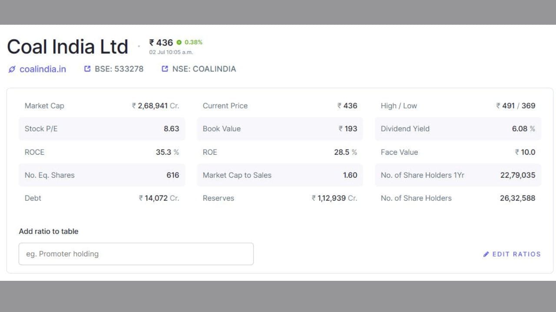Select No. of Share Holders 1Yr row
556x312 pixels.
pyautogui.click(x=458, y=175)
